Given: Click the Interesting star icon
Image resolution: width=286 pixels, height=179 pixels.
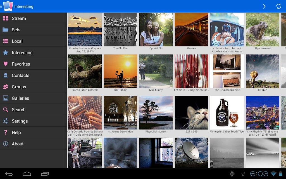Looking at the screenshot, I should pos(6,52).
